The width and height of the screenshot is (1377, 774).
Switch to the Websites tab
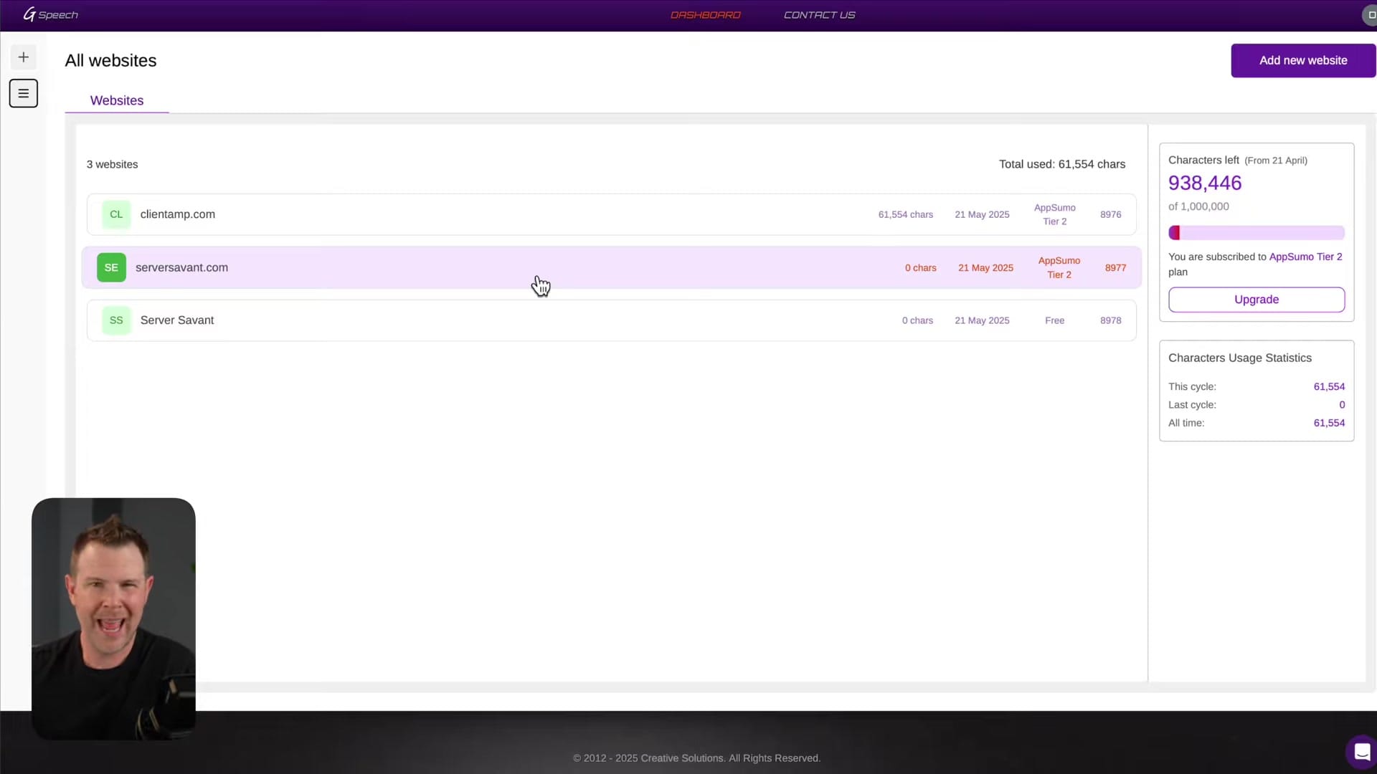(x=117, y=100)
